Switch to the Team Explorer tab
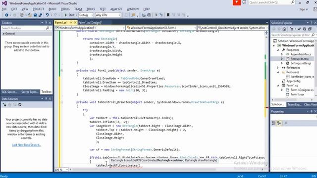 pyautogui.click(x=294, y=104)
